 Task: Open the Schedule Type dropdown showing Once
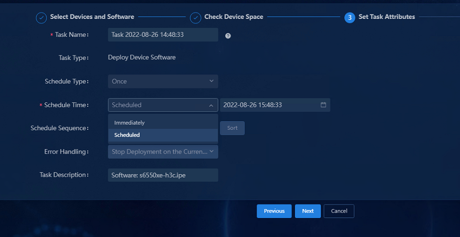pos(163,81)
